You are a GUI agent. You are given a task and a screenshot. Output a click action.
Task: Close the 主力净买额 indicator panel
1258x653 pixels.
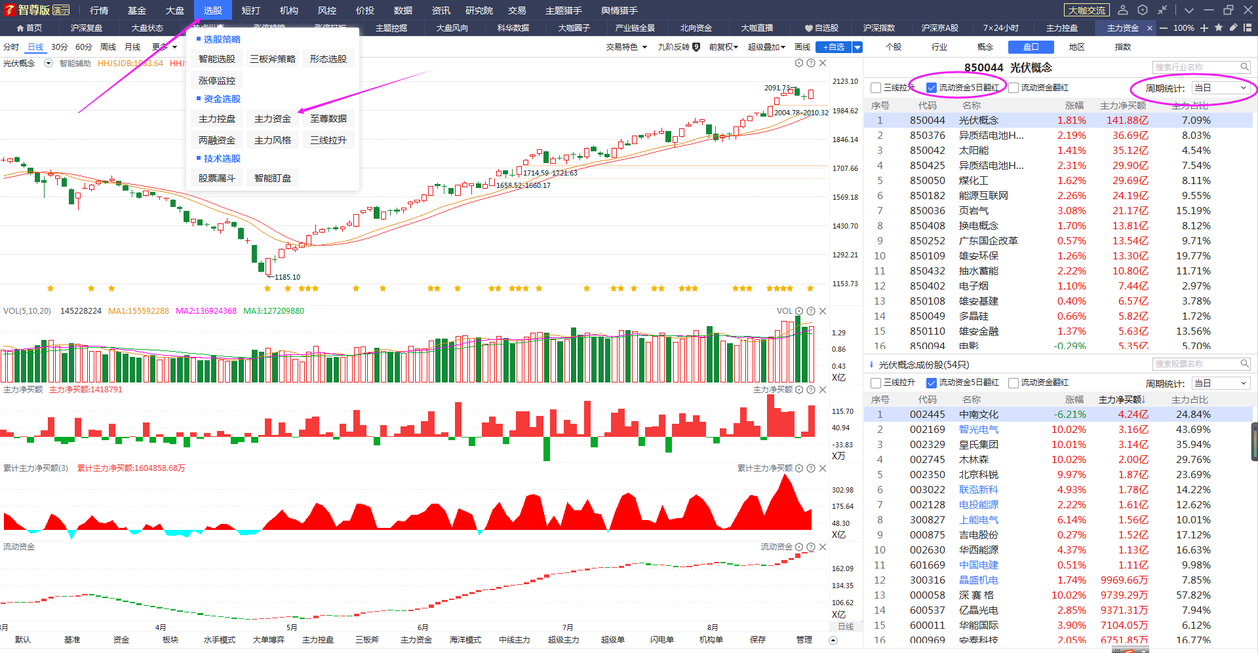pos(823,390)
